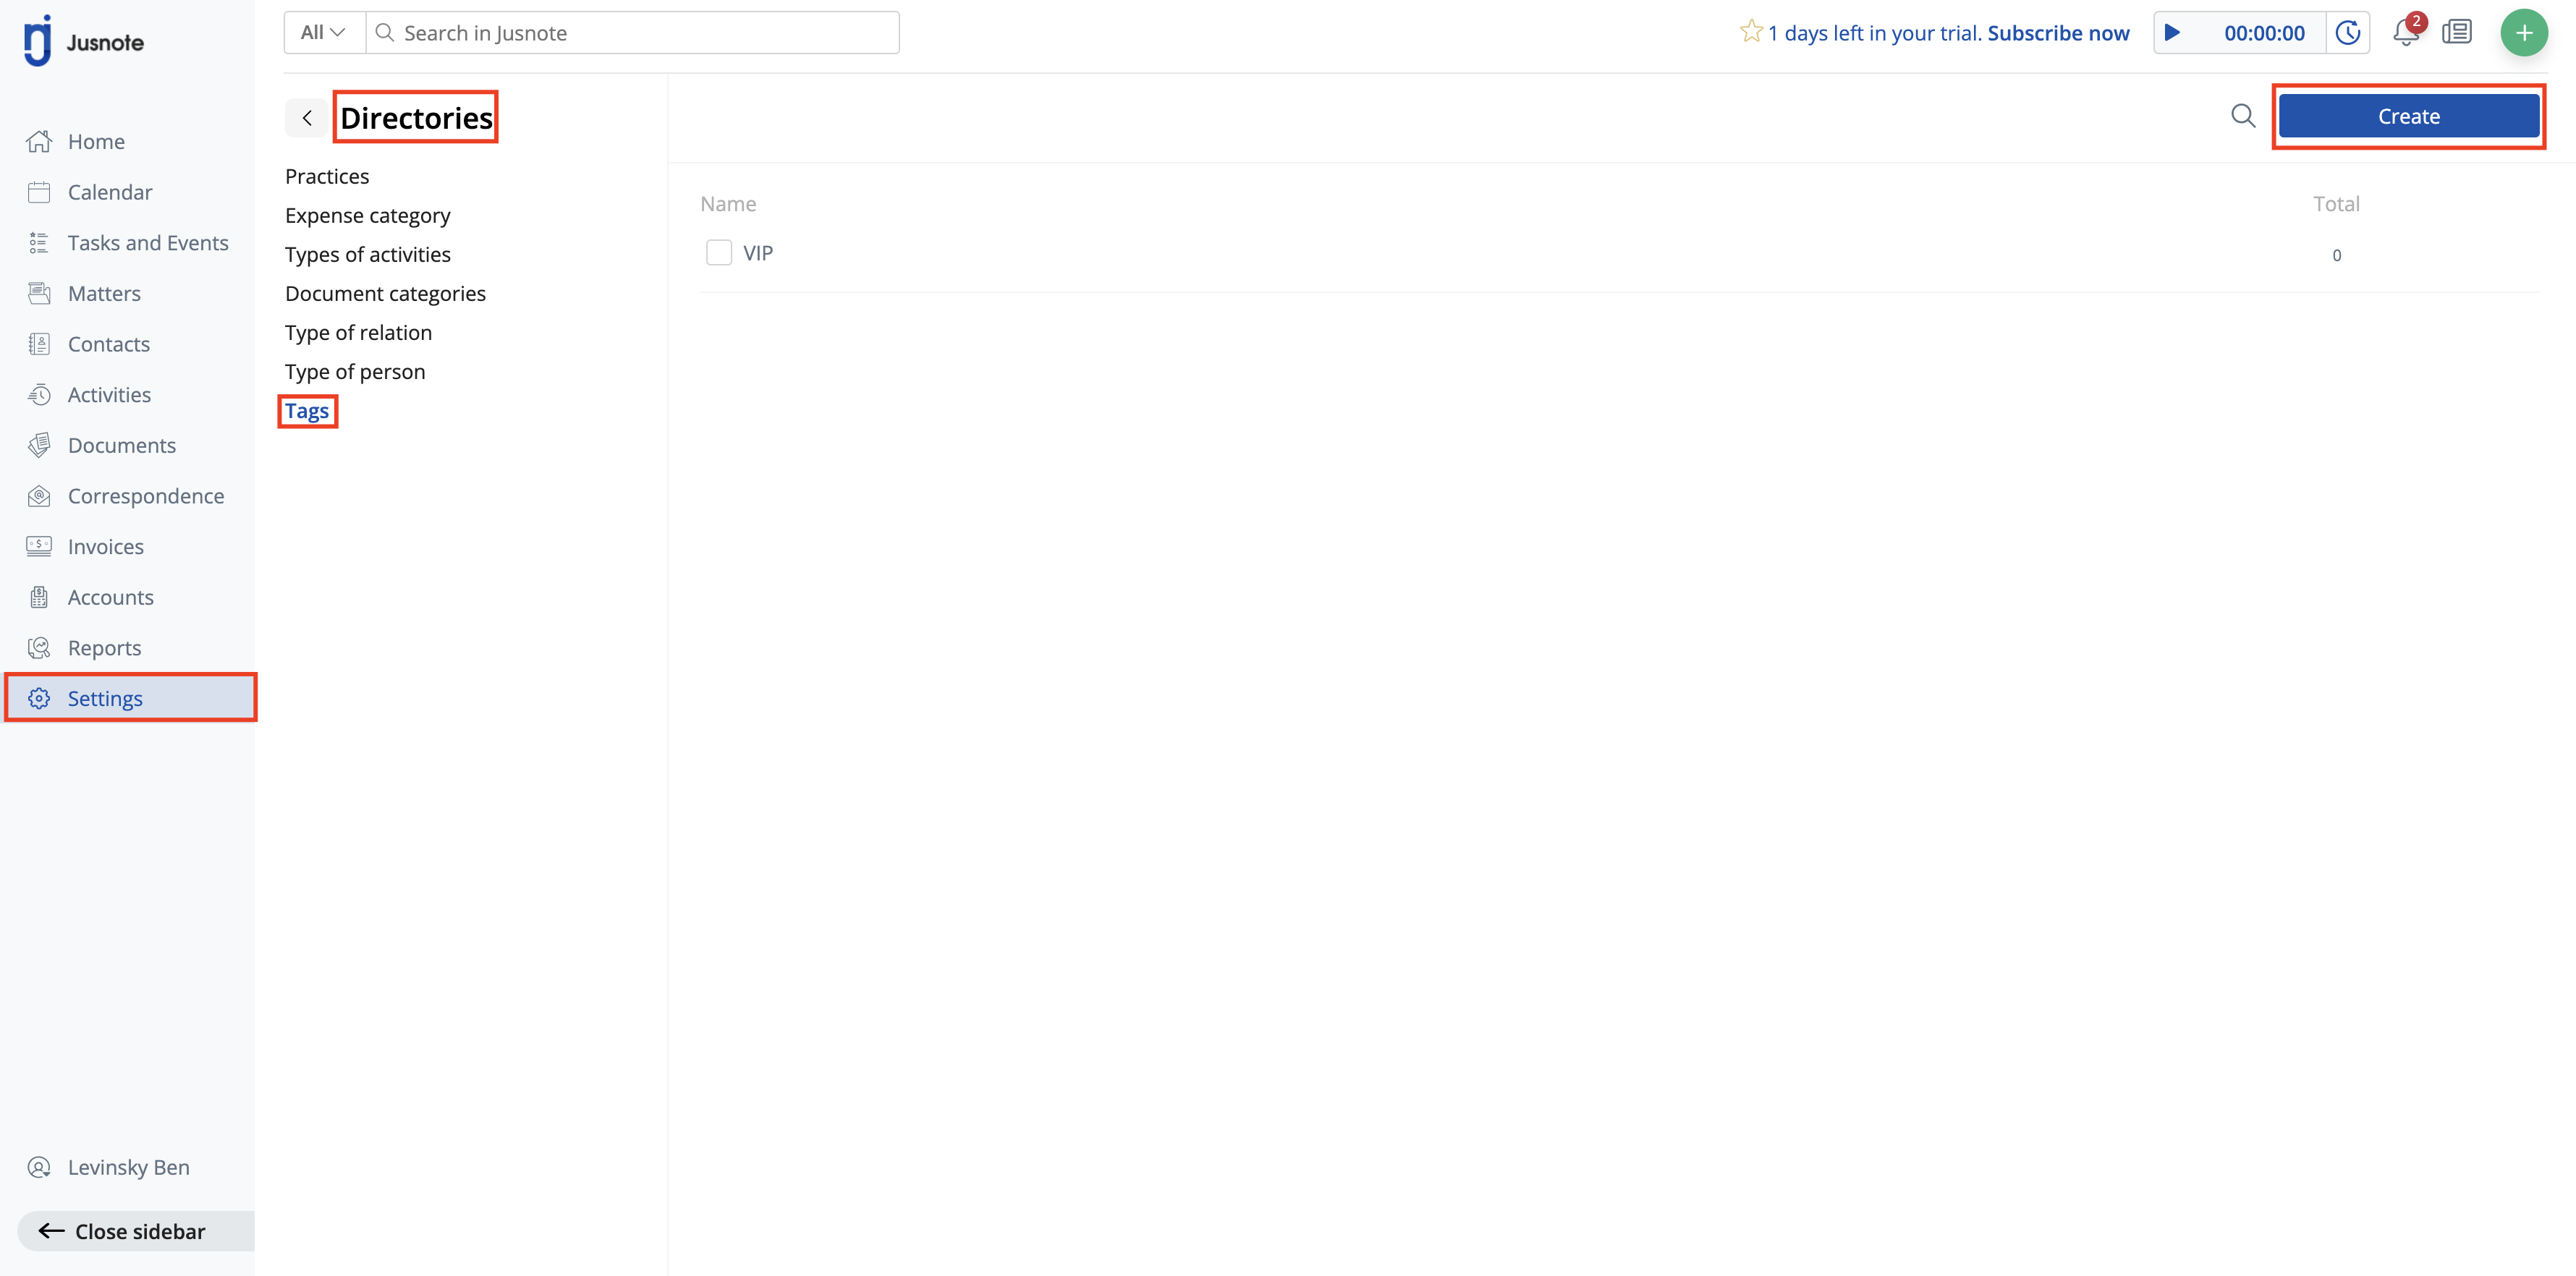Open the Matters section
Viewport: 2576px width, 1276px height.
pyautogui.click(x=104, y=293)
